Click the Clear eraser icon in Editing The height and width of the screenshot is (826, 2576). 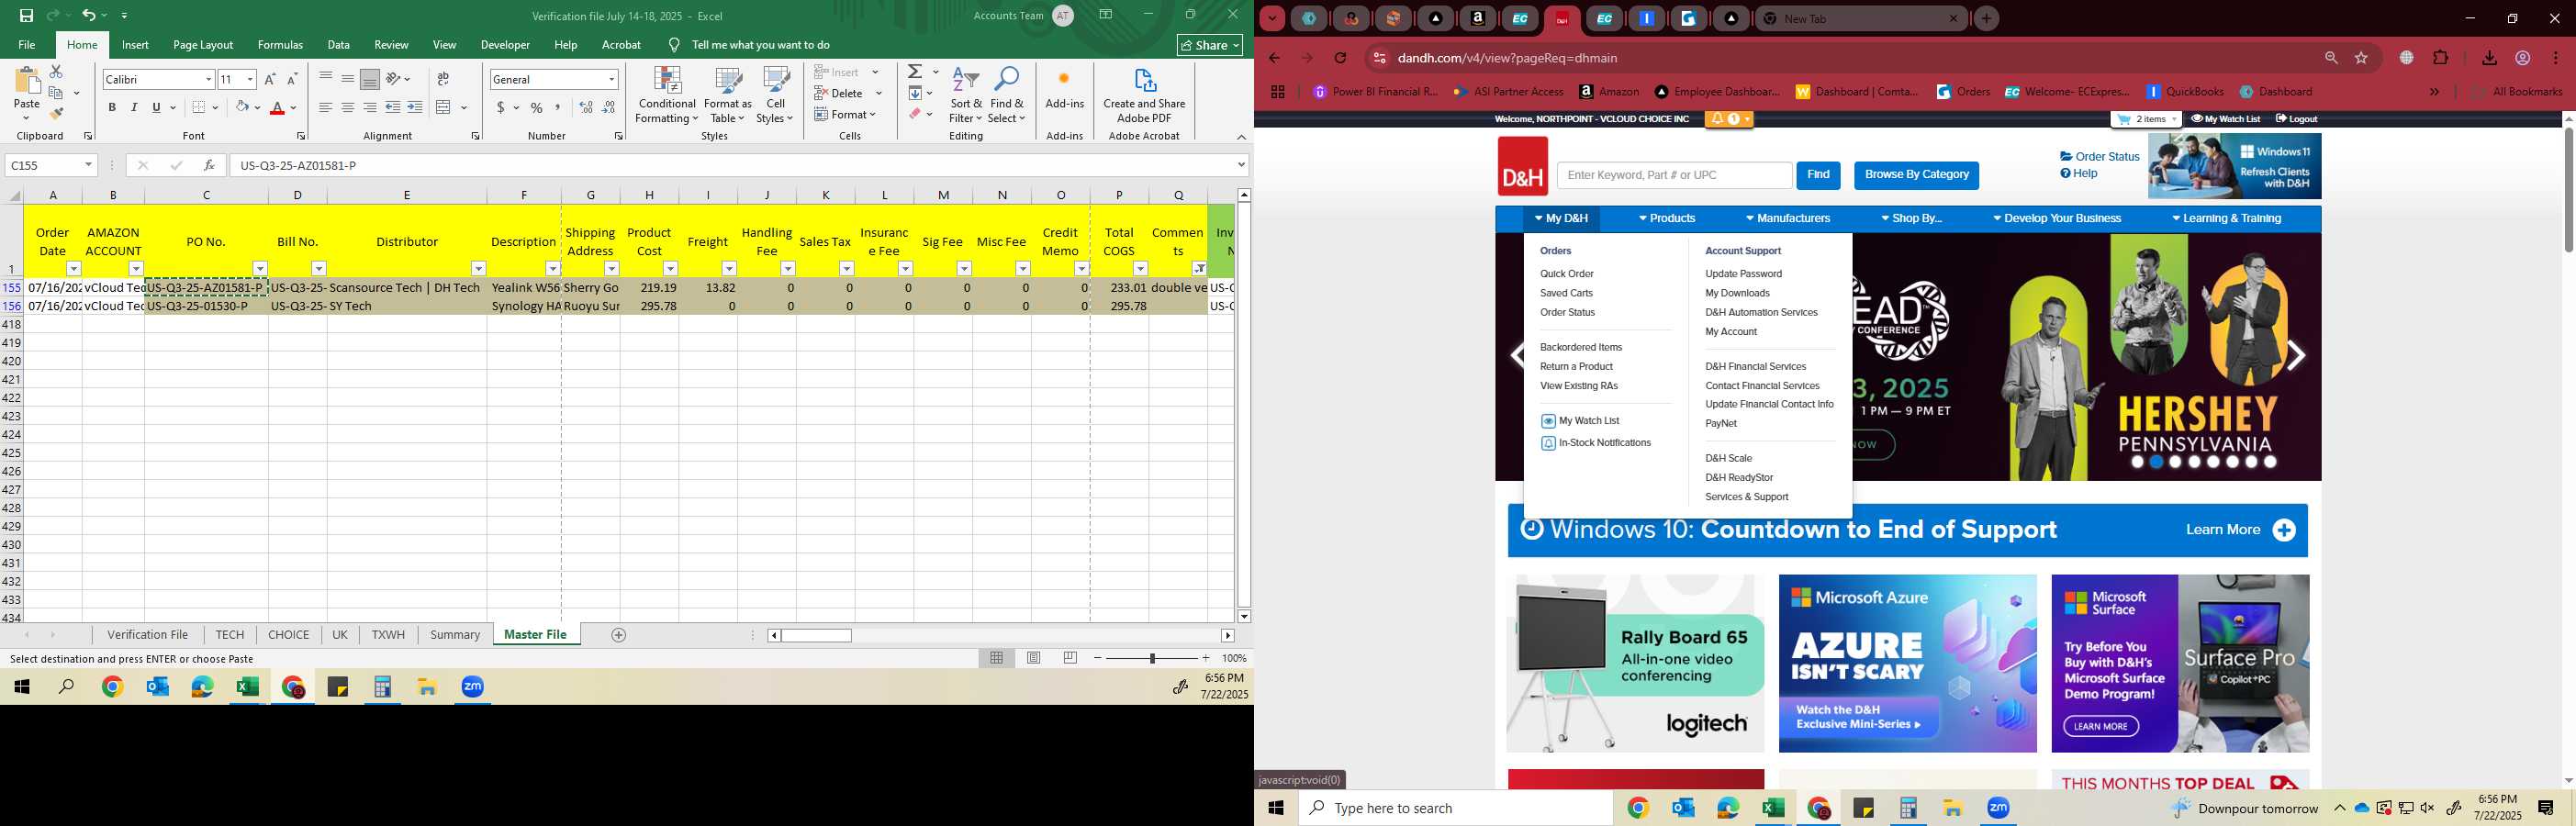point(915,114)
